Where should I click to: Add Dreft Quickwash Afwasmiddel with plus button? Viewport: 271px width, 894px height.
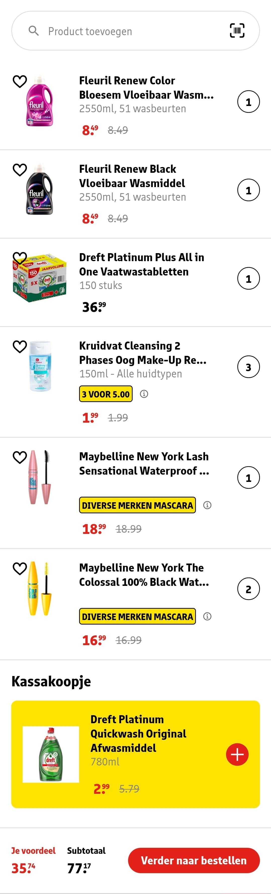[237, 754]
